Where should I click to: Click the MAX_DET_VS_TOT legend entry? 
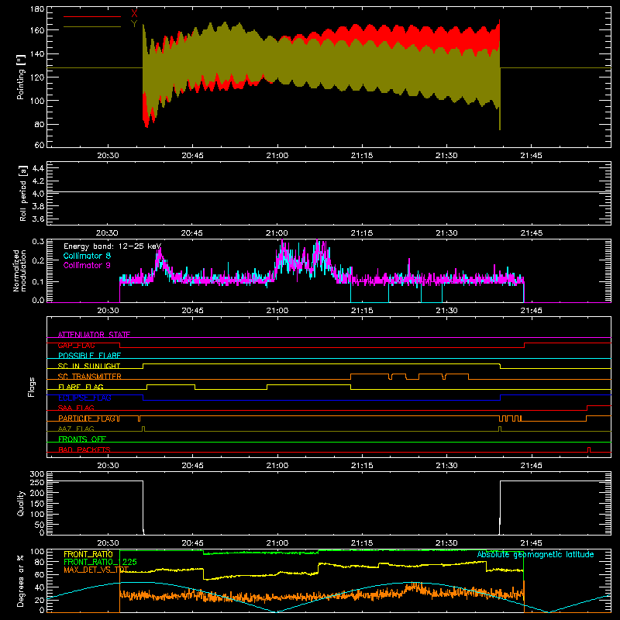[96, 570]
